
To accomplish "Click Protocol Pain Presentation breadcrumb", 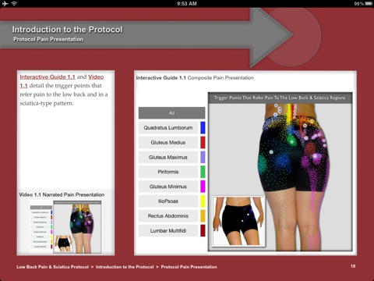I will 189,267.
